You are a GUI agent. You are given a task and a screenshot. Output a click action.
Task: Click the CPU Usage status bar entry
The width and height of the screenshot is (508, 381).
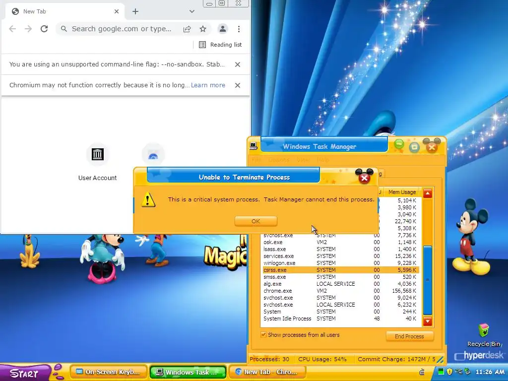[322, 359]
